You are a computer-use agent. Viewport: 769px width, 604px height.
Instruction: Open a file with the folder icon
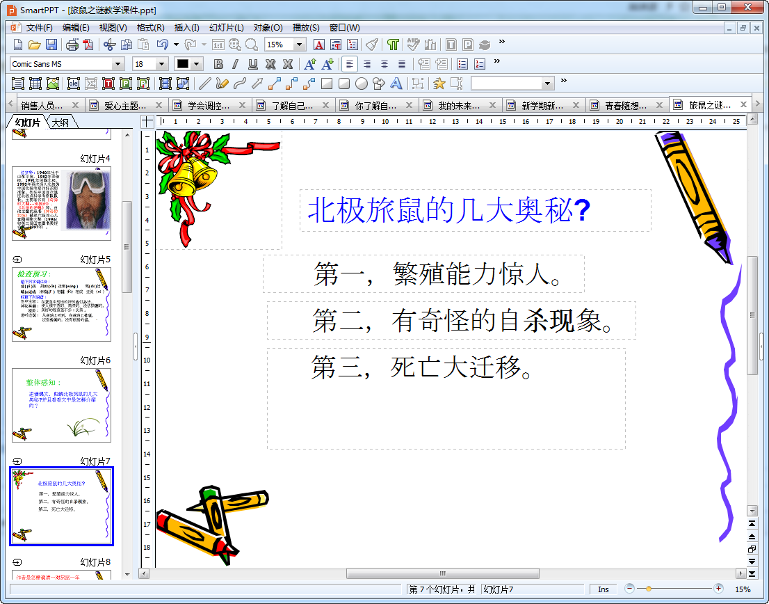tap(34, 45)
